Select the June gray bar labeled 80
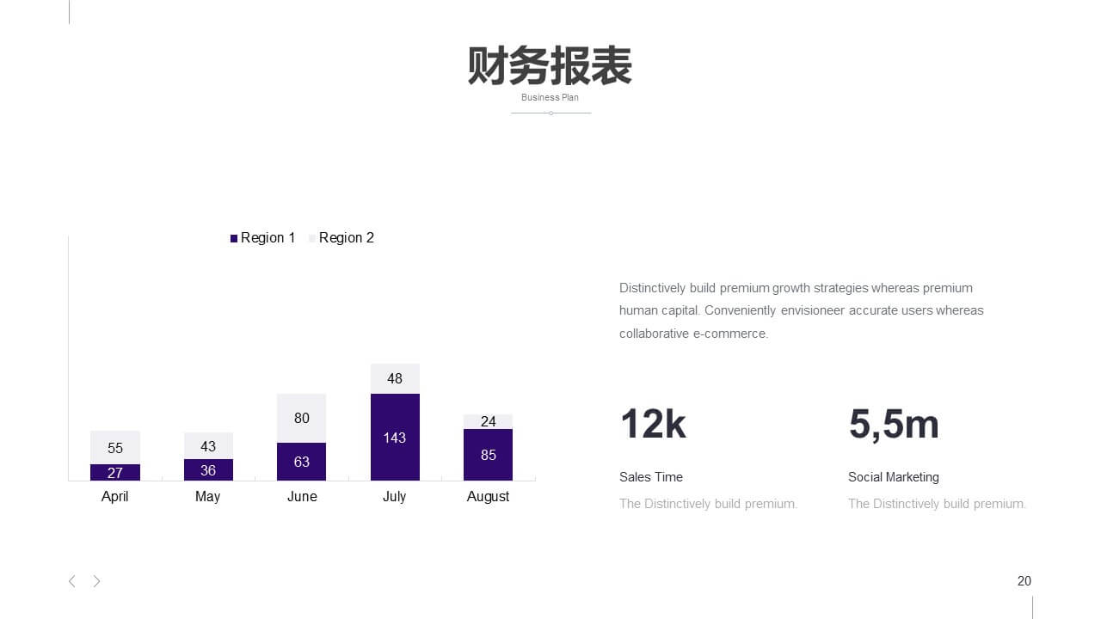The image size is (1101, 619). point(301,418)
